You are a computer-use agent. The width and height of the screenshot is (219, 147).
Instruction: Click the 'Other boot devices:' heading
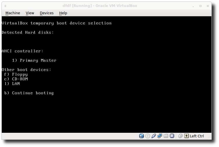point(27,70)
